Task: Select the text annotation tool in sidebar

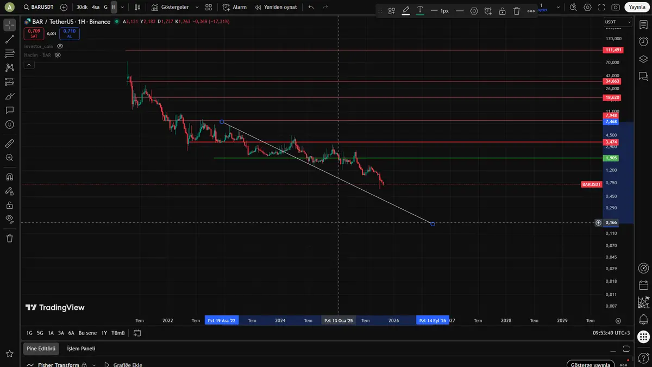Action: coord(9,110)
